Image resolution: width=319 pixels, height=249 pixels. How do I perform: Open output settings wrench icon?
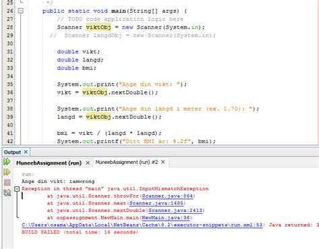pos(7,193)
